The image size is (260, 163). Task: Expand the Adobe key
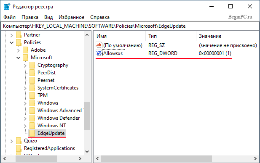(x=19, y=50)
